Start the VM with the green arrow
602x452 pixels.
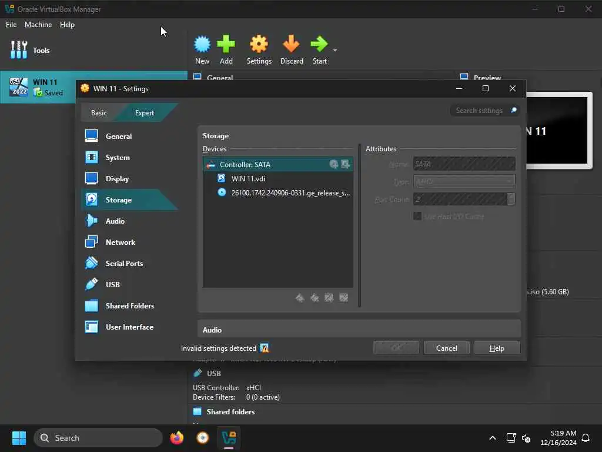point(319,44)
